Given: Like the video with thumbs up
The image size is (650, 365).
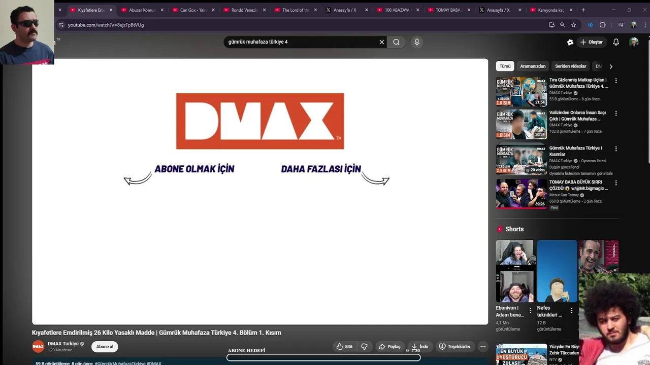Looking at the screenshot, I should pyautogui.click(x=344, y=347).
